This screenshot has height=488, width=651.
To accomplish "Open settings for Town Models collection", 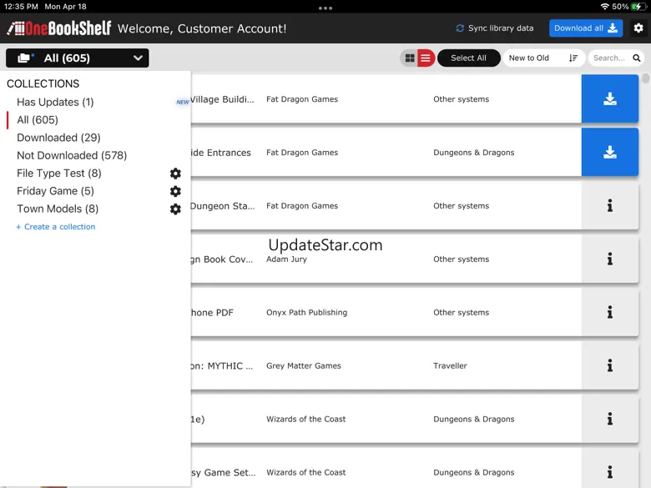I will 175,209.
